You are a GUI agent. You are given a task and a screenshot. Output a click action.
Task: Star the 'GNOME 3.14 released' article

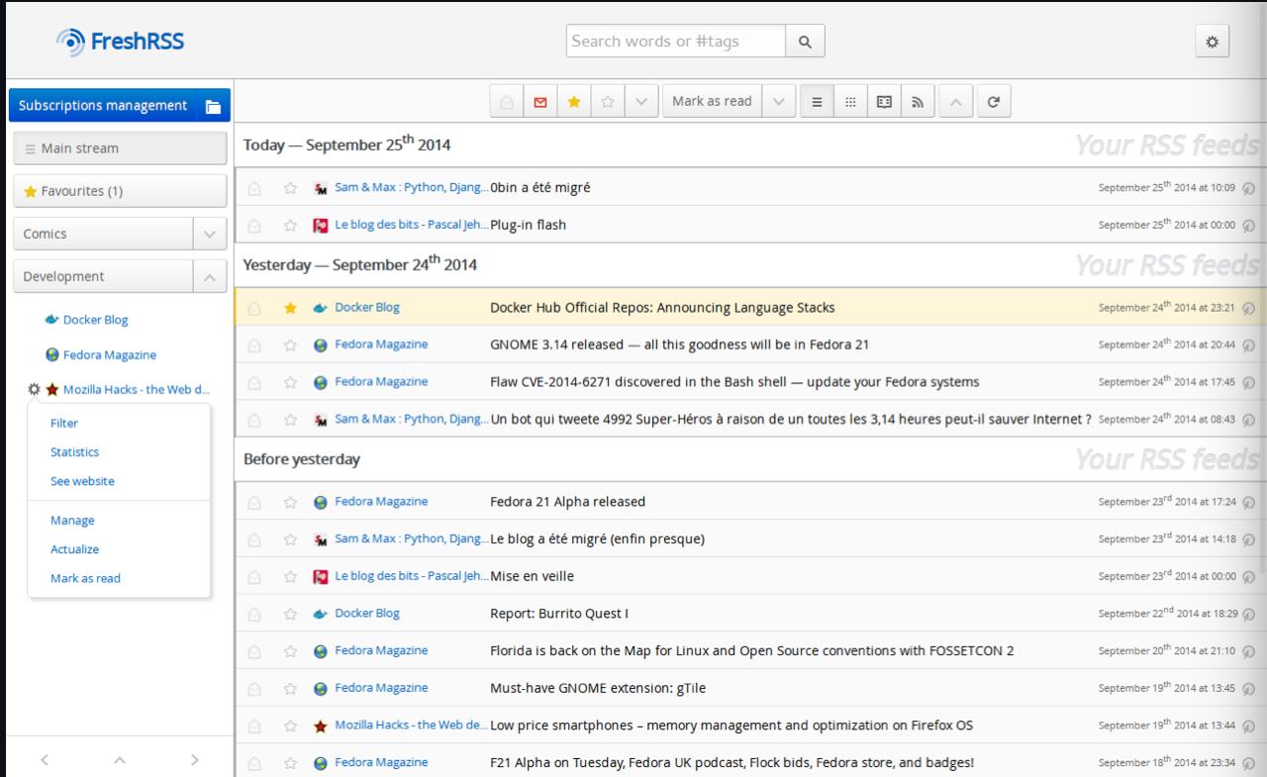[x=290, y=345]
